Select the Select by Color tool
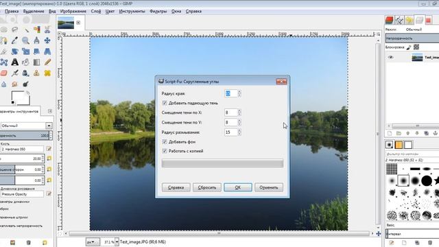Screen dimensions: 439x247 click(36, 30)
